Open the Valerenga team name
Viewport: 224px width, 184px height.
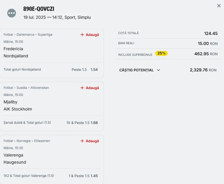coord(13,155)
